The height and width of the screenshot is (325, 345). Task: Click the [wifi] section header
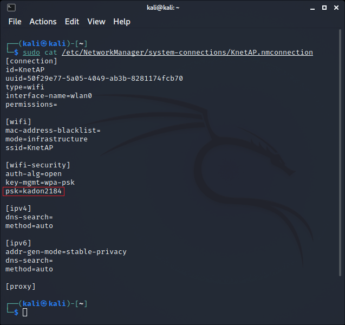(18, 122)
